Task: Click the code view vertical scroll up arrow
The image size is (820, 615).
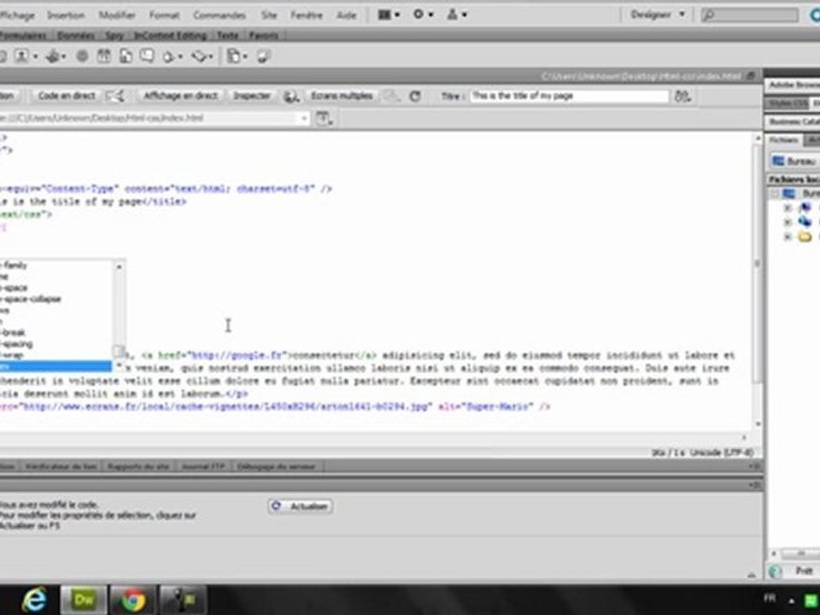Action: point(758,138)
